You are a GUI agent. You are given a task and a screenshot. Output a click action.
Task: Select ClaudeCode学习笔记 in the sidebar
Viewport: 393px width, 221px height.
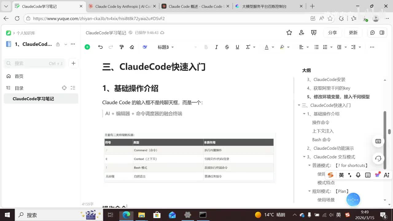[41, 99]
